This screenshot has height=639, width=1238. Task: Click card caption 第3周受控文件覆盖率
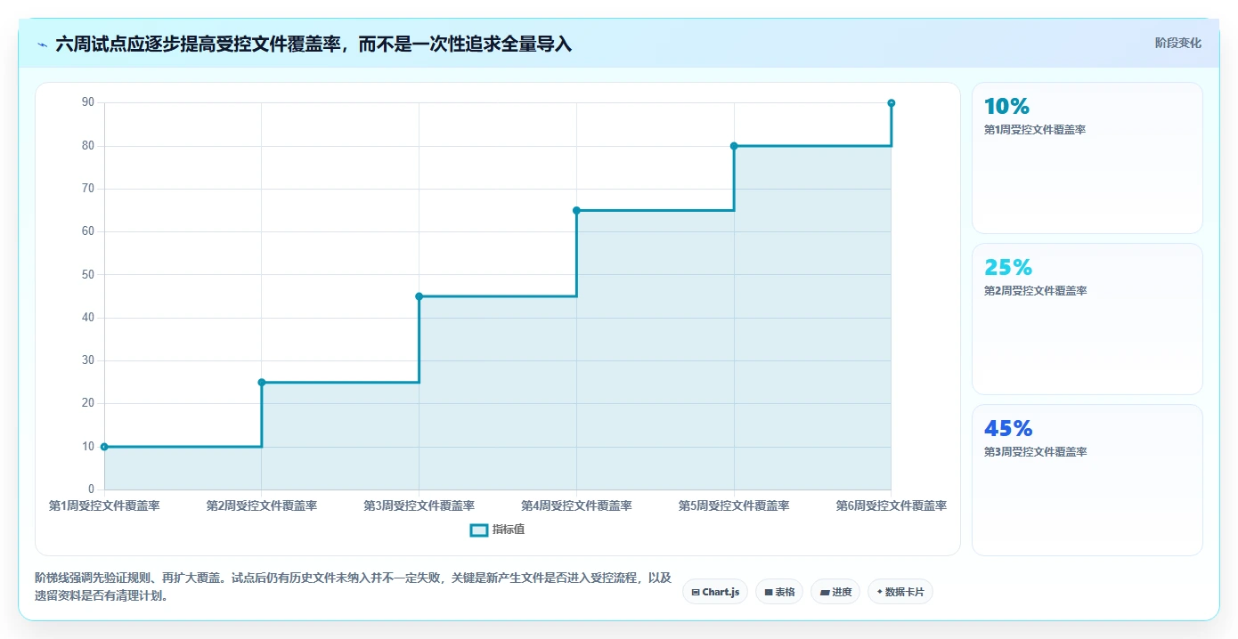pyautogui.click(x=1035, y=452)
